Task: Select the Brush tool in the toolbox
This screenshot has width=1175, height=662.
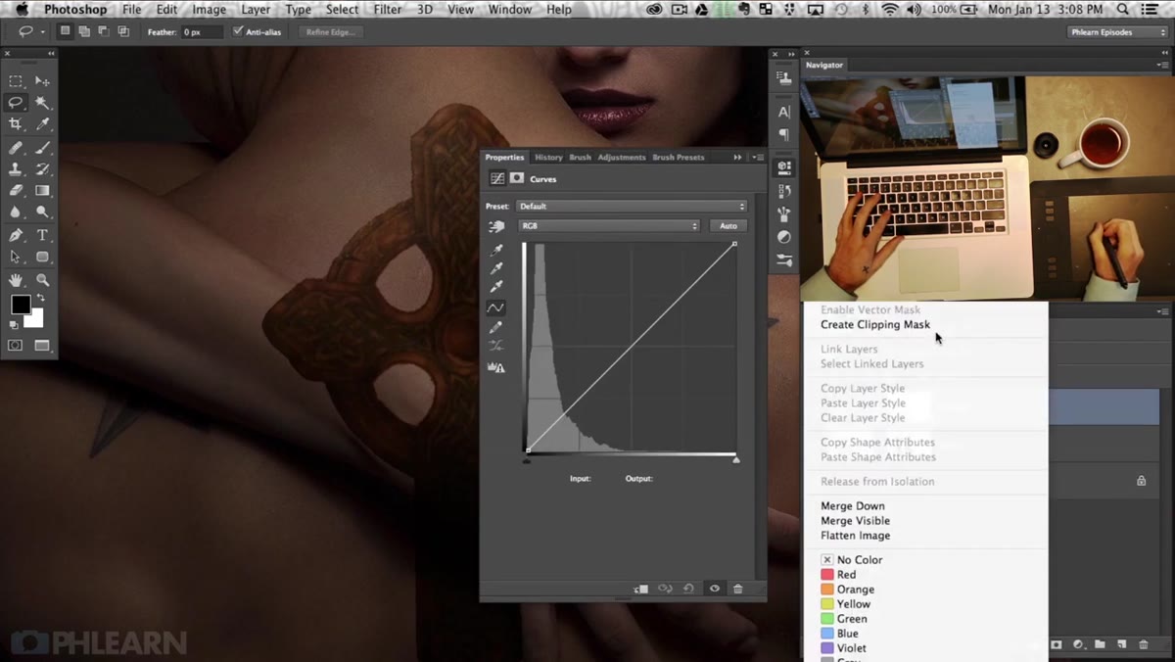Action: 42,148
